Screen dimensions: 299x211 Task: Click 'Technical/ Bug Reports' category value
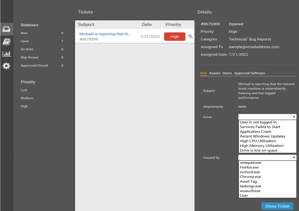point(250,39)
